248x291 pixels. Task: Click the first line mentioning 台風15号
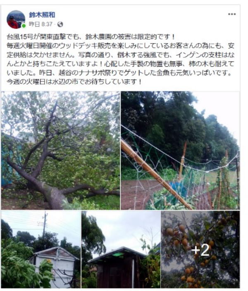tap(91, 37)
